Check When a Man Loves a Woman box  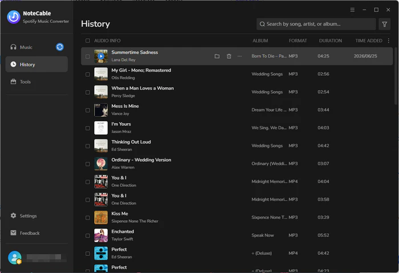coord(88,92)
